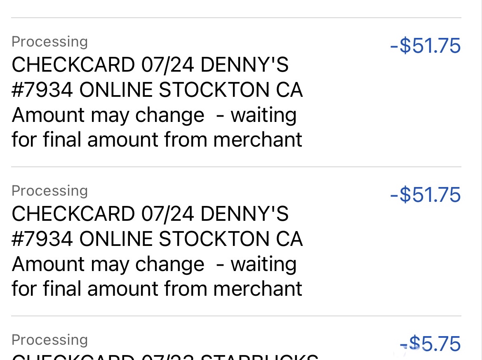
Task: Tap the Processing status of the lower Denny's charge
Action: (x=49, y=191)
